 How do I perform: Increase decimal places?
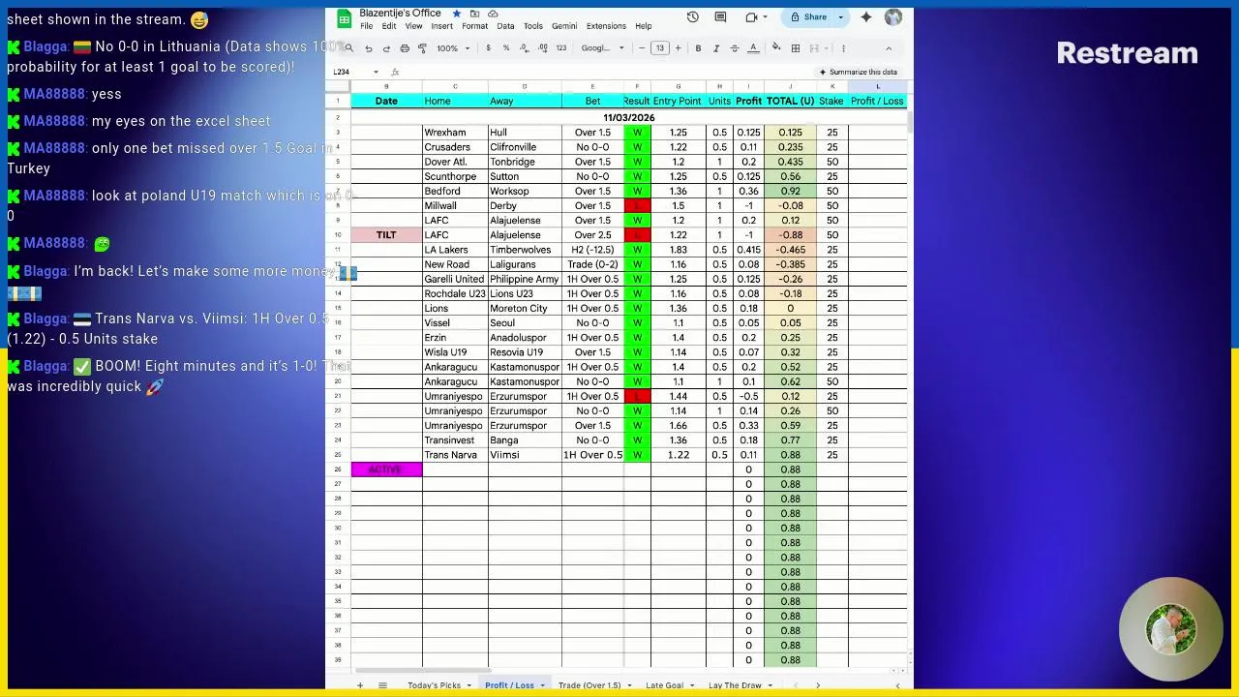pos(542,48)
